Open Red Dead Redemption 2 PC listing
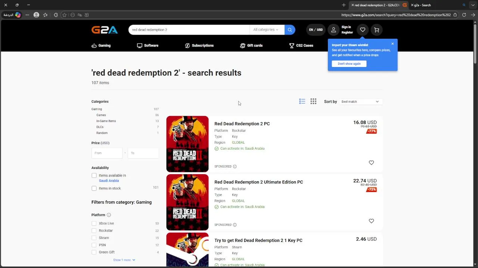The image size is (478, 268). click(x=242, y=124)
